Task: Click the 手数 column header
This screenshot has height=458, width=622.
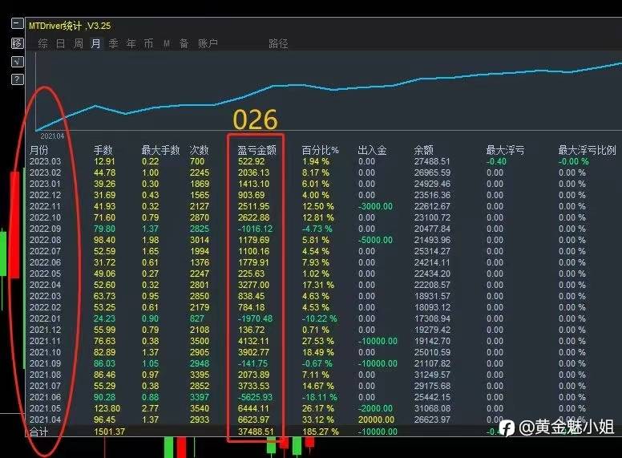Action: [103, 150]
